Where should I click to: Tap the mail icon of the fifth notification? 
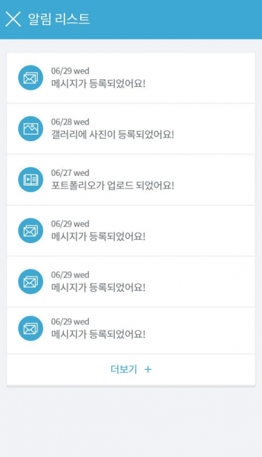[30, 282]
